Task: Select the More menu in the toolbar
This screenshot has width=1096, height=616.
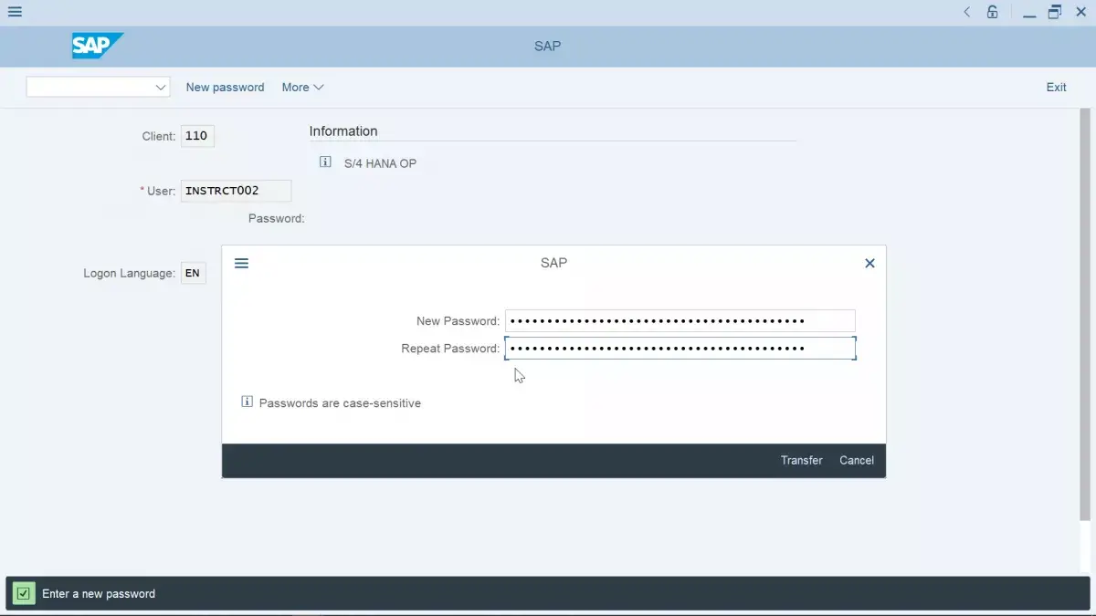Action: (x=301, y=87)
